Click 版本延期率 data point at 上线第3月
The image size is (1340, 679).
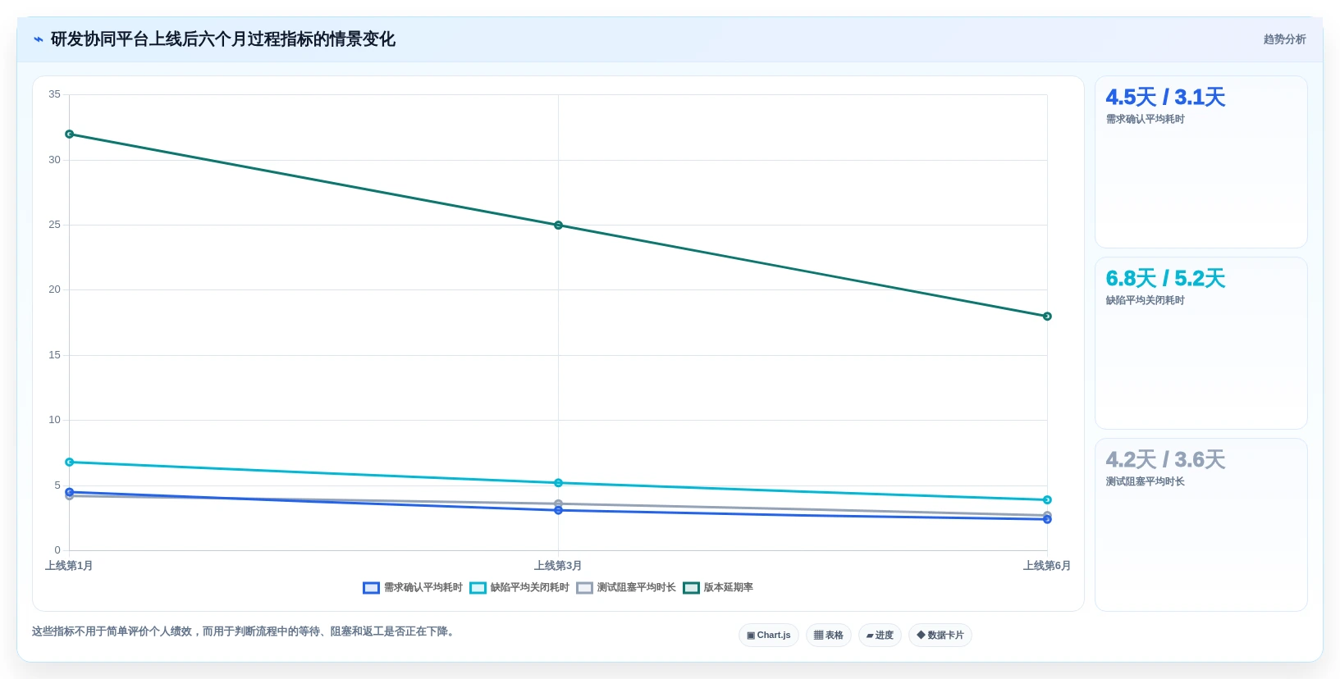(x=558, y=226)
